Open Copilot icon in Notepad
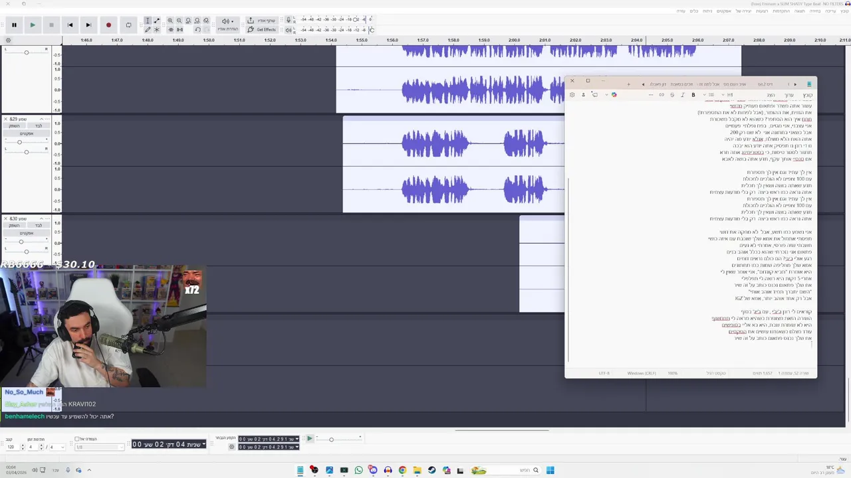Image resolution: width=851 pixels, height=478 pixels. coord(614,95)
